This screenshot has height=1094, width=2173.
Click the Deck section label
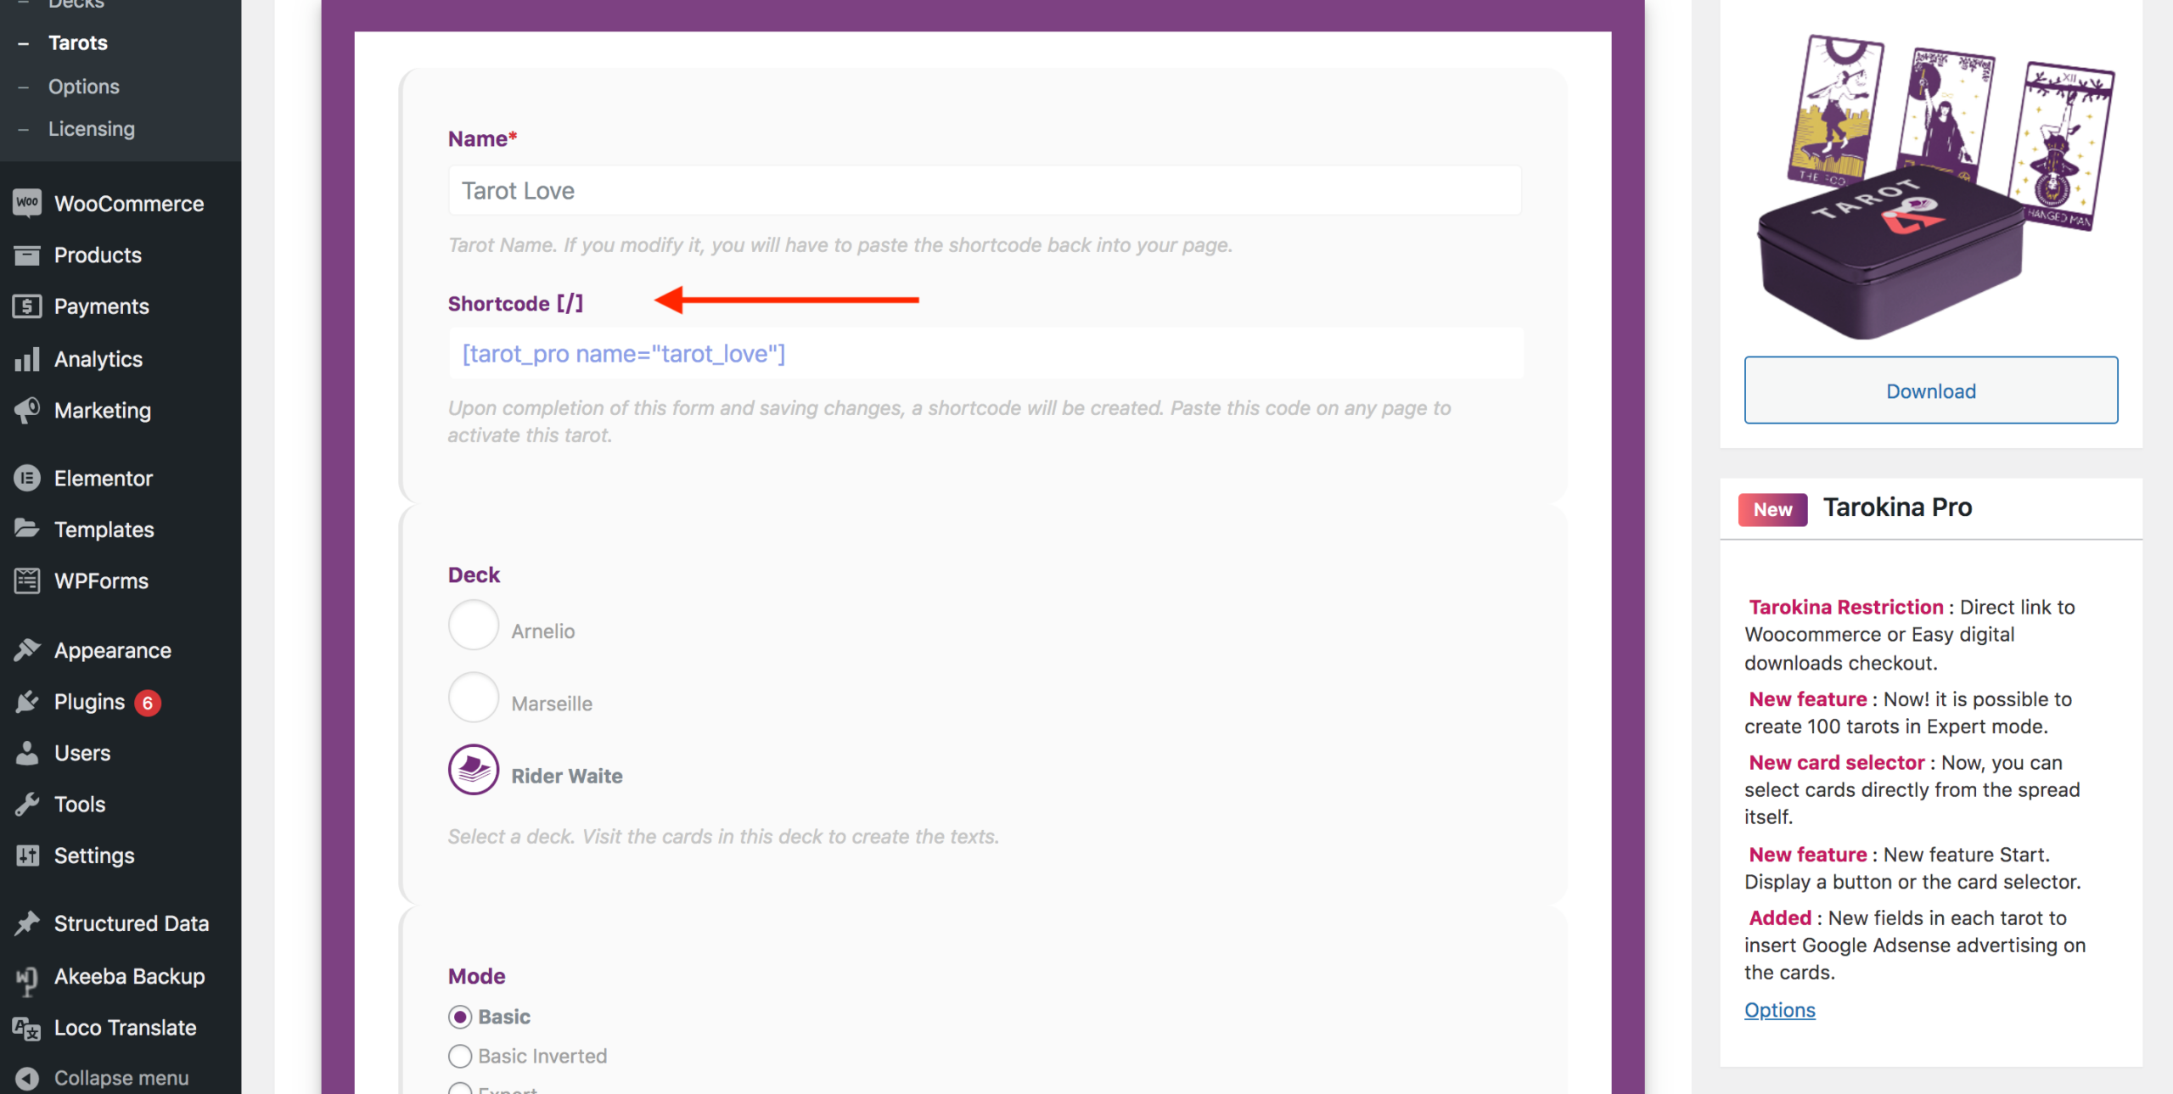(474, 575)
